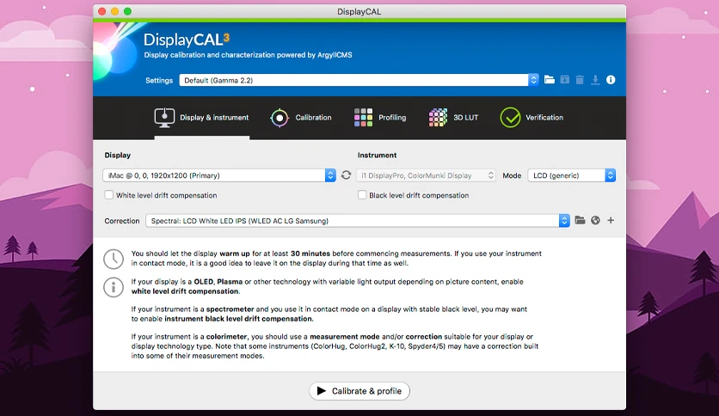
Task: Click the install profile download icon
Action: coord(595,80)
